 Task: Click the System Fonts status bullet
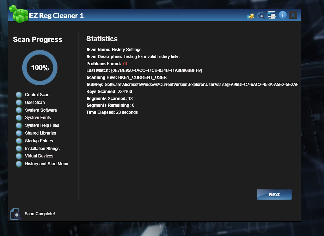tap(19, 118)
